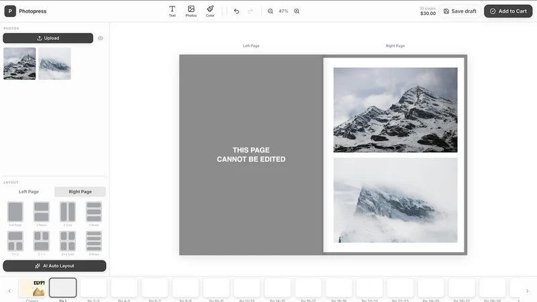Zoom in on the canvas
Viewport: 537px width, 302px height.
click(x=297, y=11)
